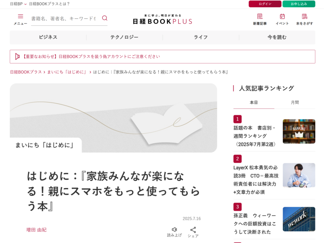Viewport: 324px width, 243px height.
Task: Open the 重要なお知らせ notice link
Action: [x=91, y=57]
